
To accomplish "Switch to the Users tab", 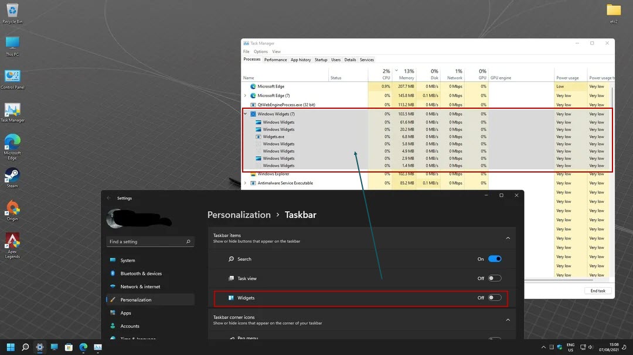I will [336, 60].
